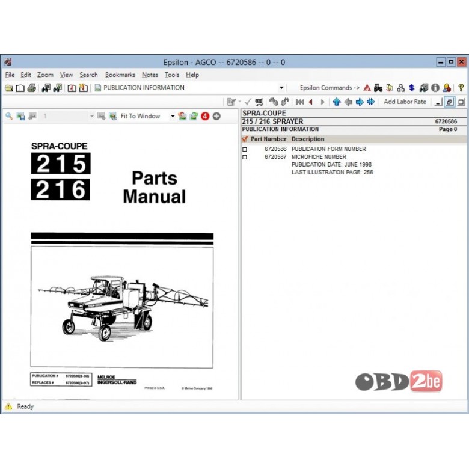
Task: Open the publication page dropdown arrow
Action: pyautogui.click(x=281, y=88)
